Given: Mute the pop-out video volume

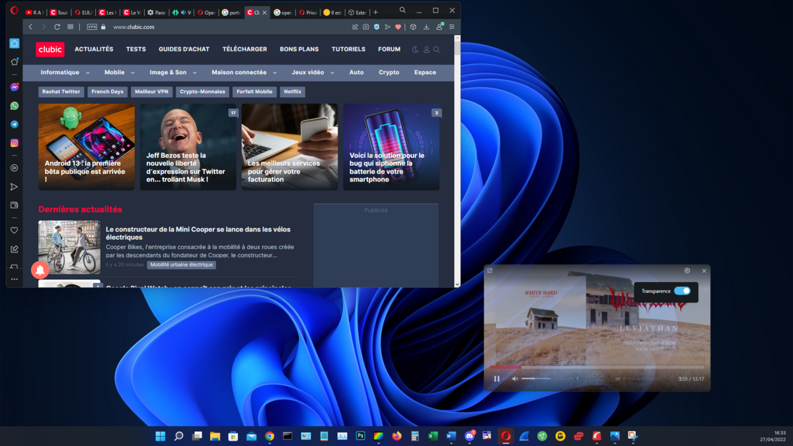Looking at the screenshot, I should [515, 379].
